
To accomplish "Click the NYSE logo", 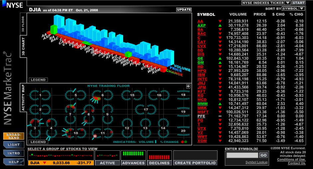I will 13,5.
